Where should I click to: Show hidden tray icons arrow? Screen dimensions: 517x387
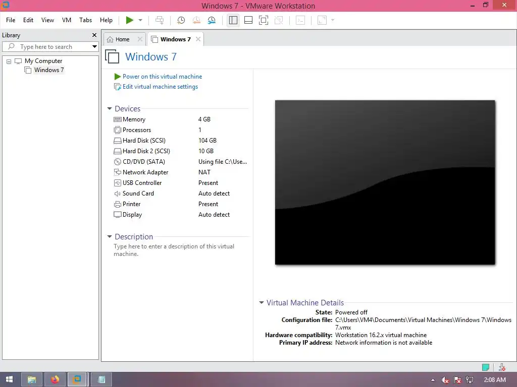click(433, 380)
